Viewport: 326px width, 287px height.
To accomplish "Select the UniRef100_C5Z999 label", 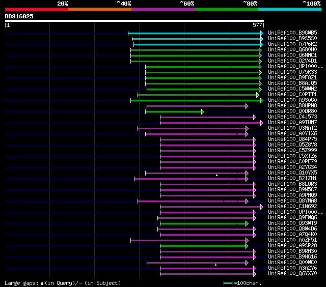I will point(292,150).
